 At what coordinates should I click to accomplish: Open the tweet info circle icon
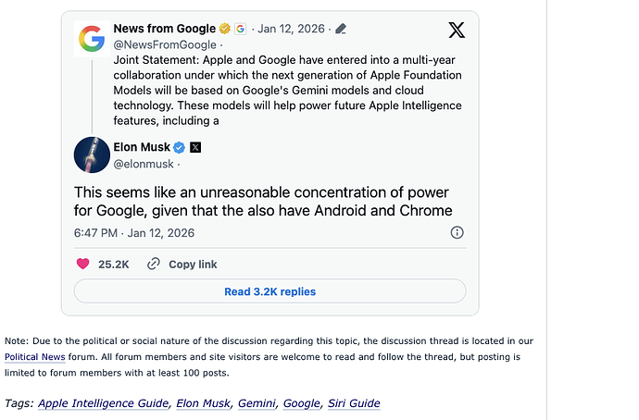tap(457, 232)
